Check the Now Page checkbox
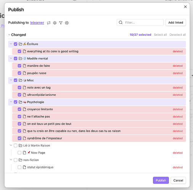Screen dimensions: 193x190 (x=19, y=153)
